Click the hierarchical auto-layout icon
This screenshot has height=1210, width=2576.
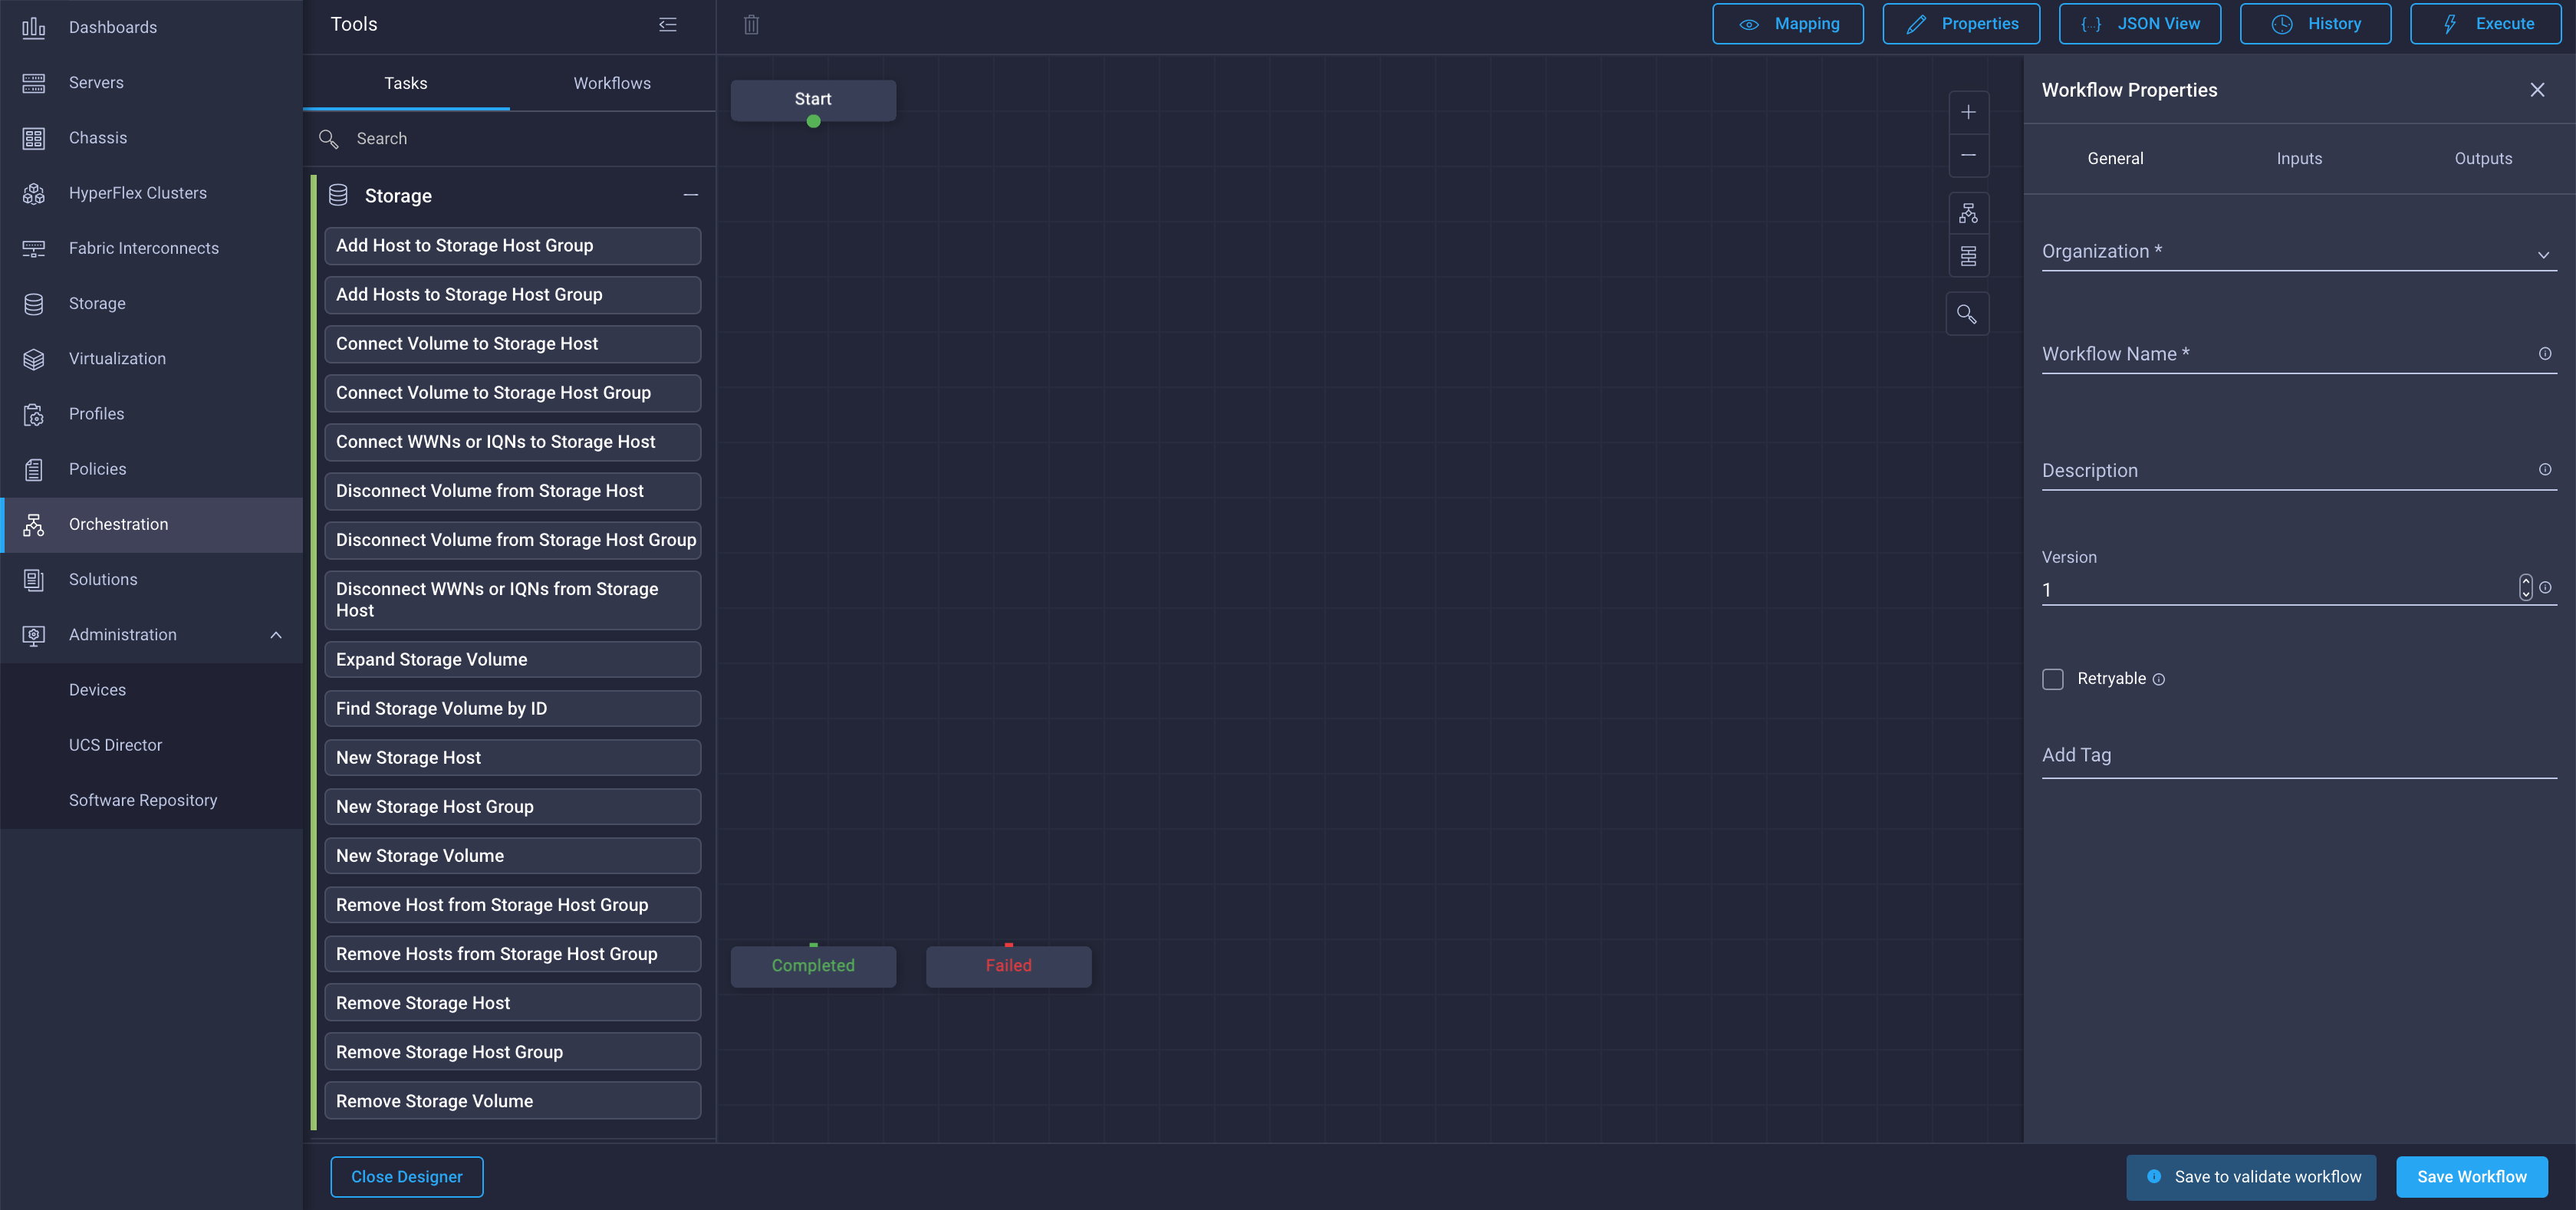point(1967,213)
